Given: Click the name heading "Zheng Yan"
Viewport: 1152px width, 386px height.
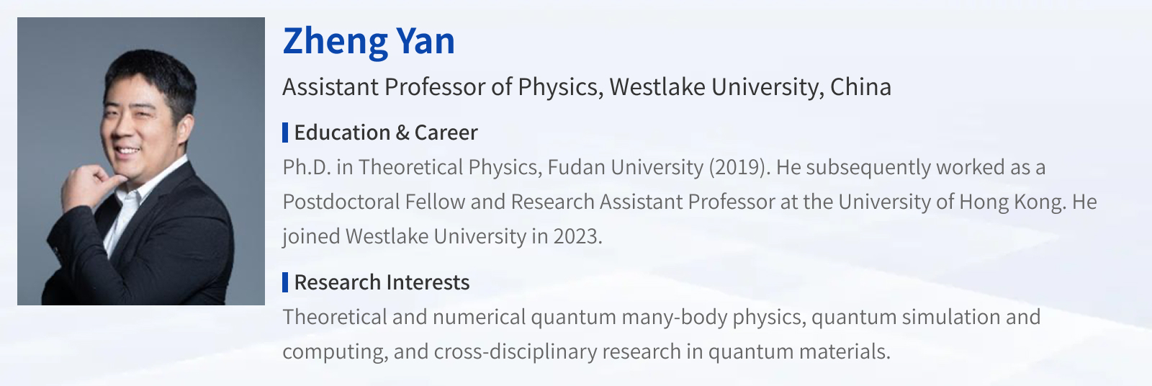Looking at the screenshot, I should coord(369,41).
